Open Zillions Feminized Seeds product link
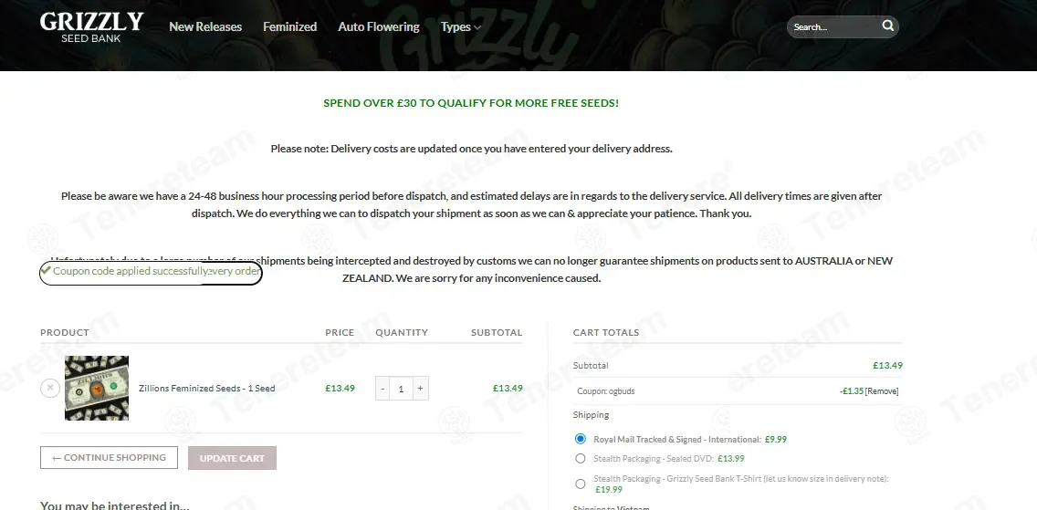Viewport: 1037px width, 510px height. (x=207, y=389)
